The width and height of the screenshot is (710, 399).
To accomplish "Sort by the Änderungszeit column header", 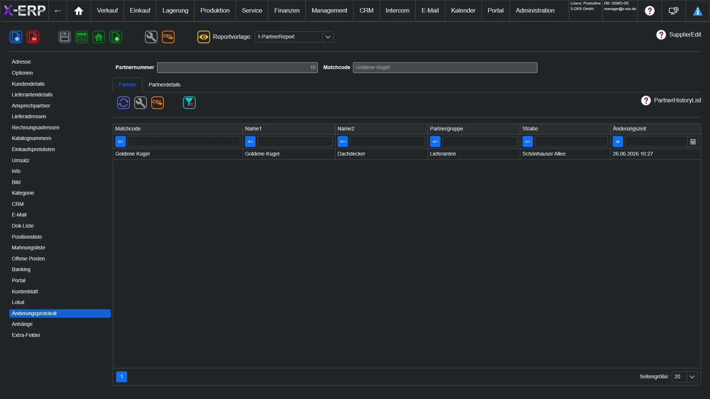I will [x=655, y=129].
